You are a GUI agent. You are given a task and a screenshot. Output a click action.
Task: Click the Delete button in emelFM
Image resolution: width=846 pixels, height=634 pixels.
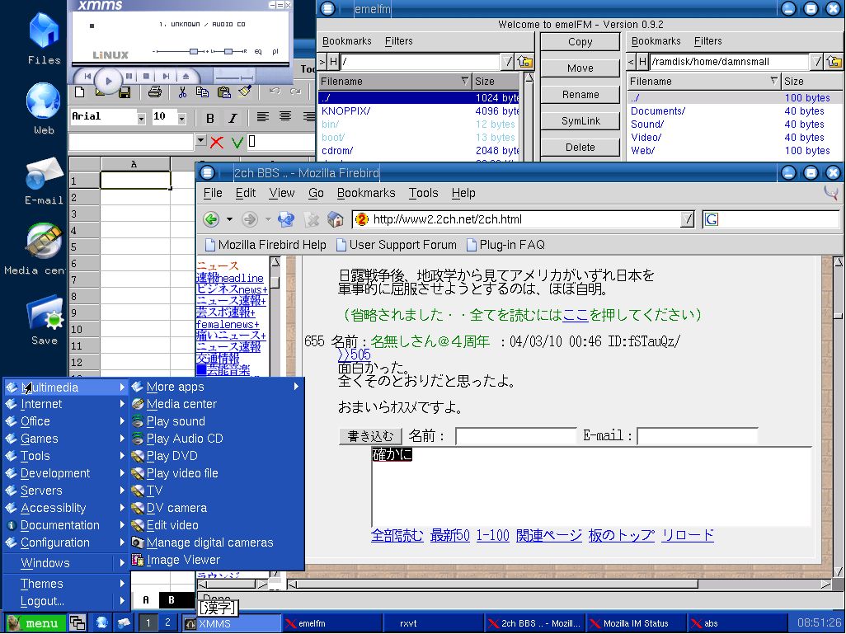(580, 148)
